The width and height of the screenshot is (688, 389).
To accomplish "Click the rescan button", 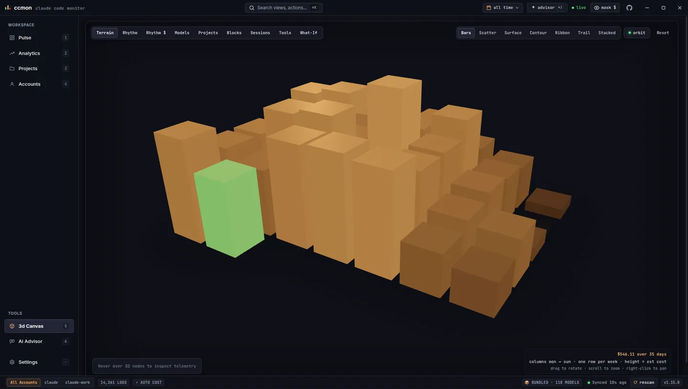I will (x=644, y=382).
